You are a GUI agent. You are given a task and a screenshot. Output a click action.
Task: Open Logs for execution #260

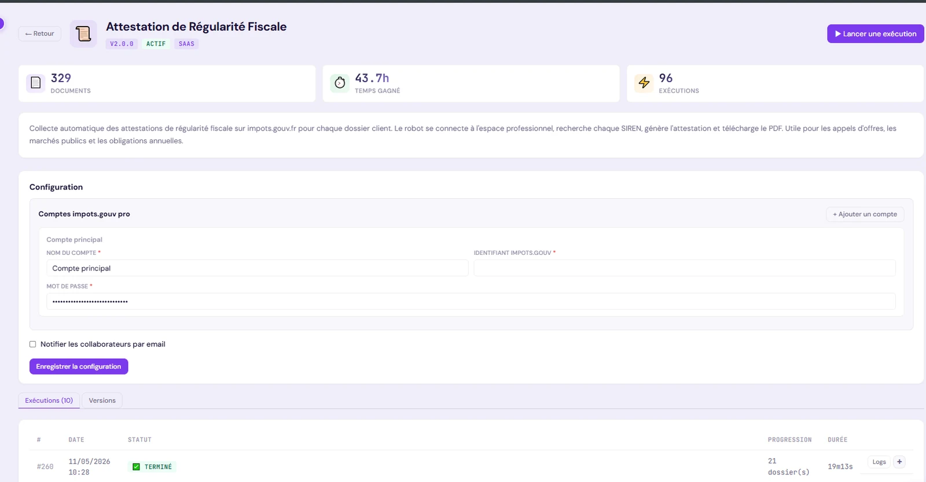(x=879, y=462)
